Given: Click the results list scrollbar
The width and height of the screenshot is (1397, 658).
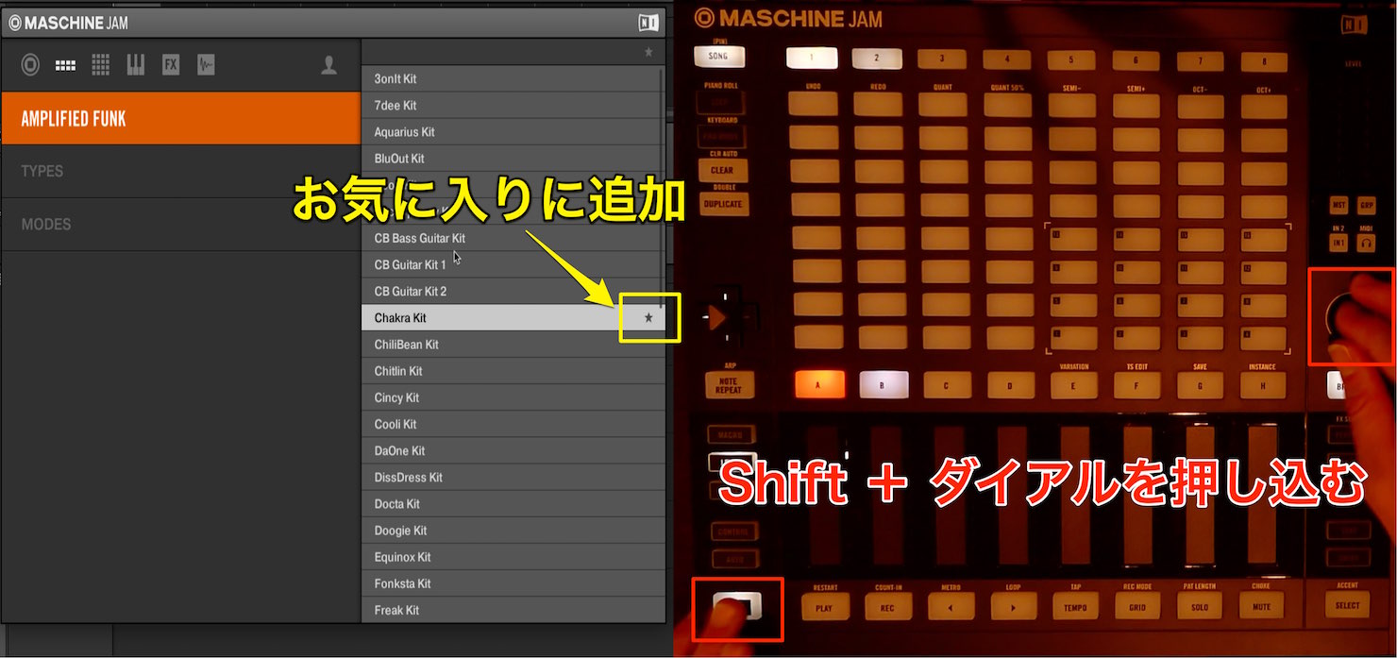Looking at the screenshot, I should tap(661, 189).
